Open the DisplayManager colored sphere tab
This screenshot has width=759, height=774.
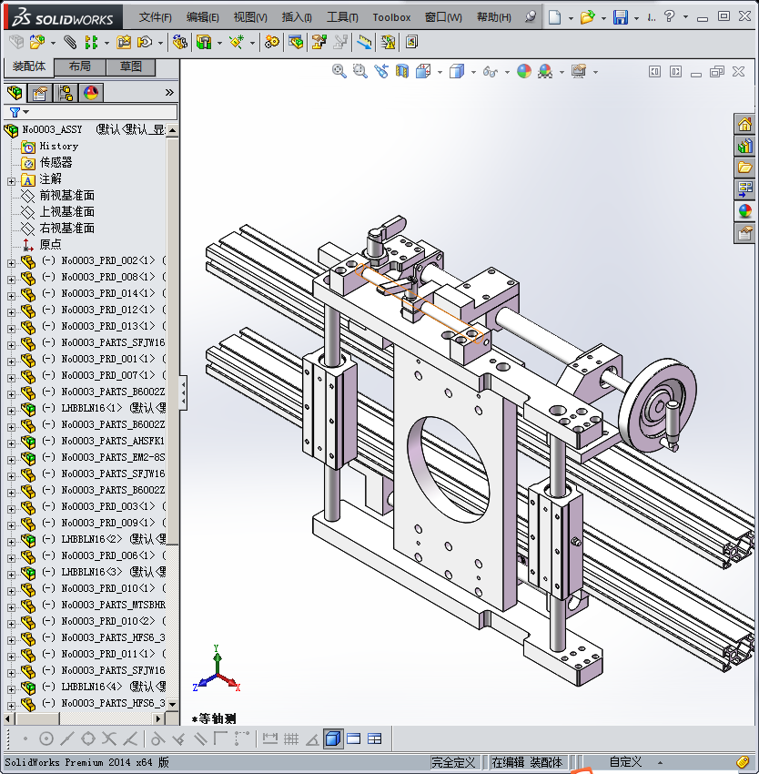pyautogui.click(x=91, y=92)
